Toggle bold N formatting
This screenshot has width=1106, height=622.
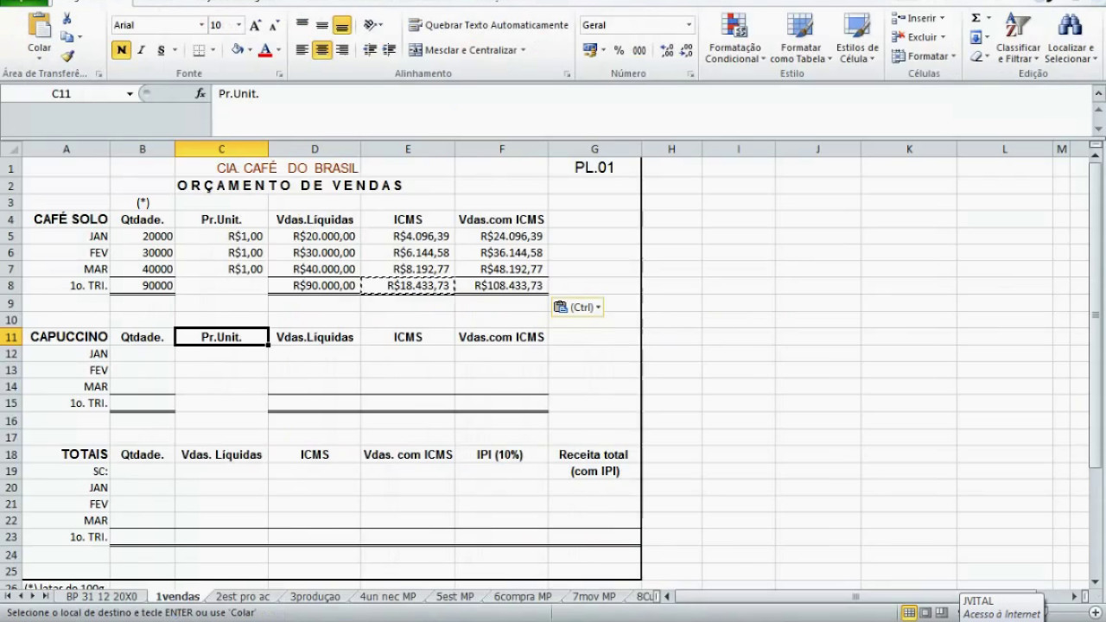pyautogui.click(x=121, y=50)
